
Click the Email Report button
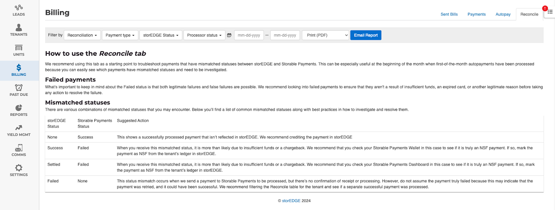point(366,35)
